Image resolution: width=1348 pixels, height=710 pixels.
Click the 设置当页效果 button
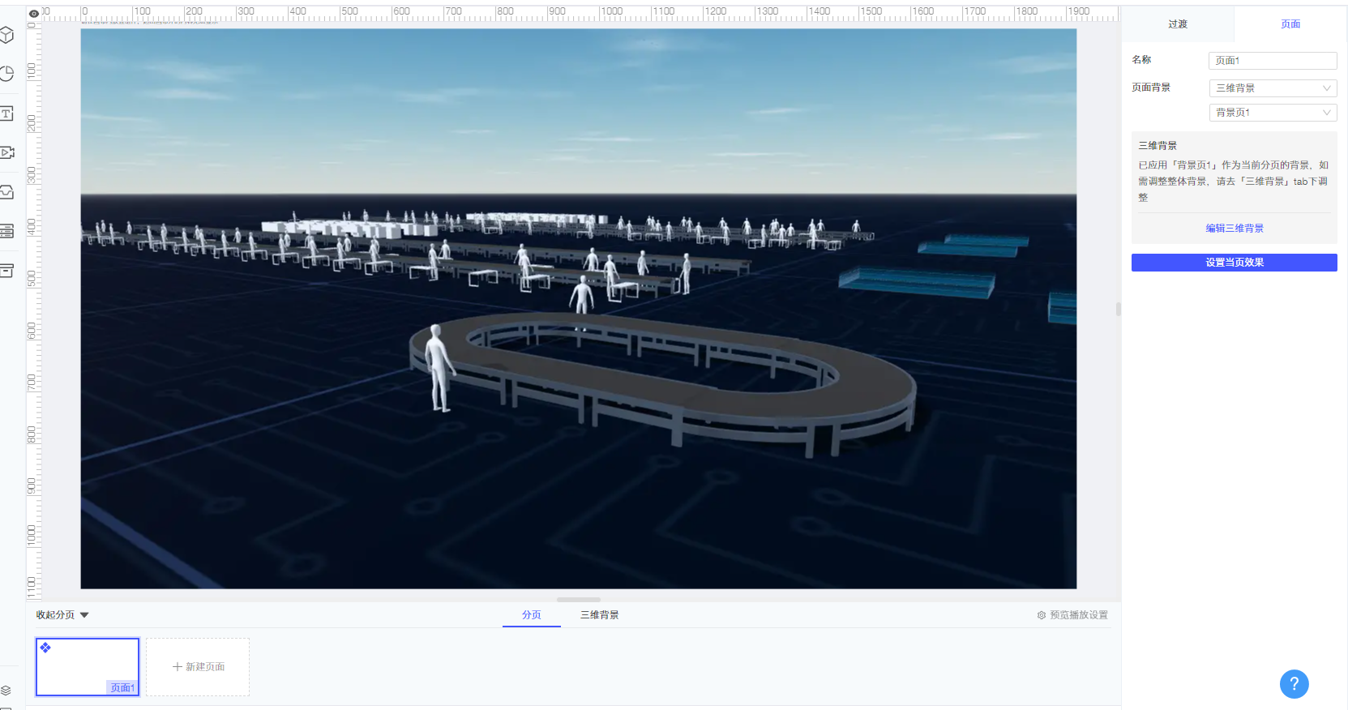(x=1234, y=263)
